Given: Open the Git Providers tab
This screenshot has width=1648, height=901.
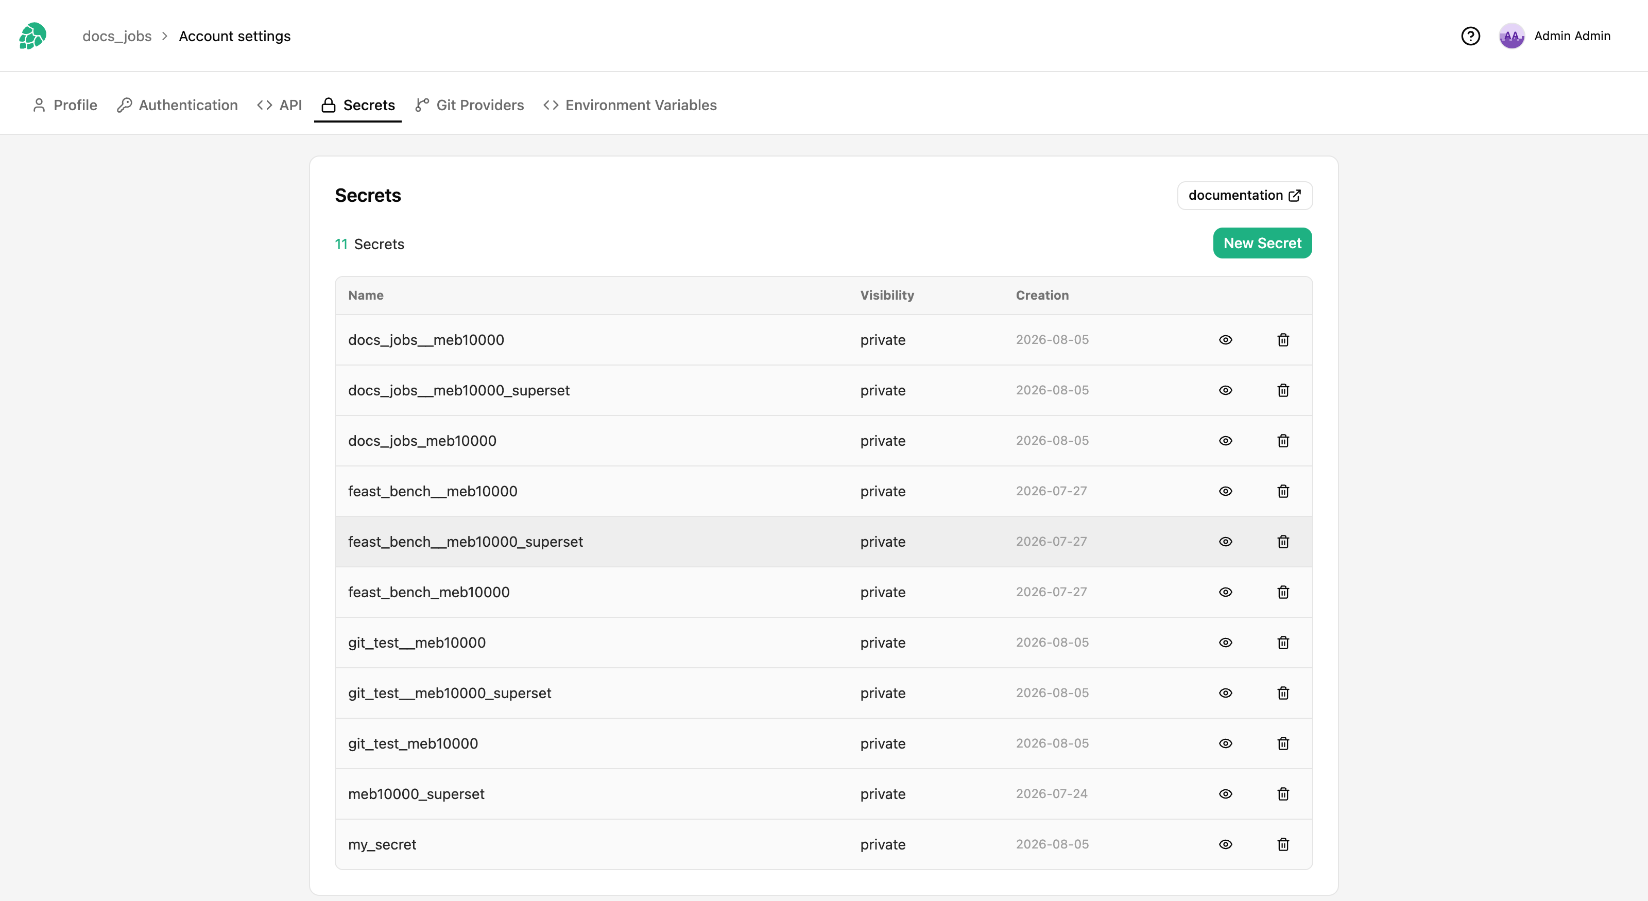Looking at the screenshot, I should tap(470, 105).
